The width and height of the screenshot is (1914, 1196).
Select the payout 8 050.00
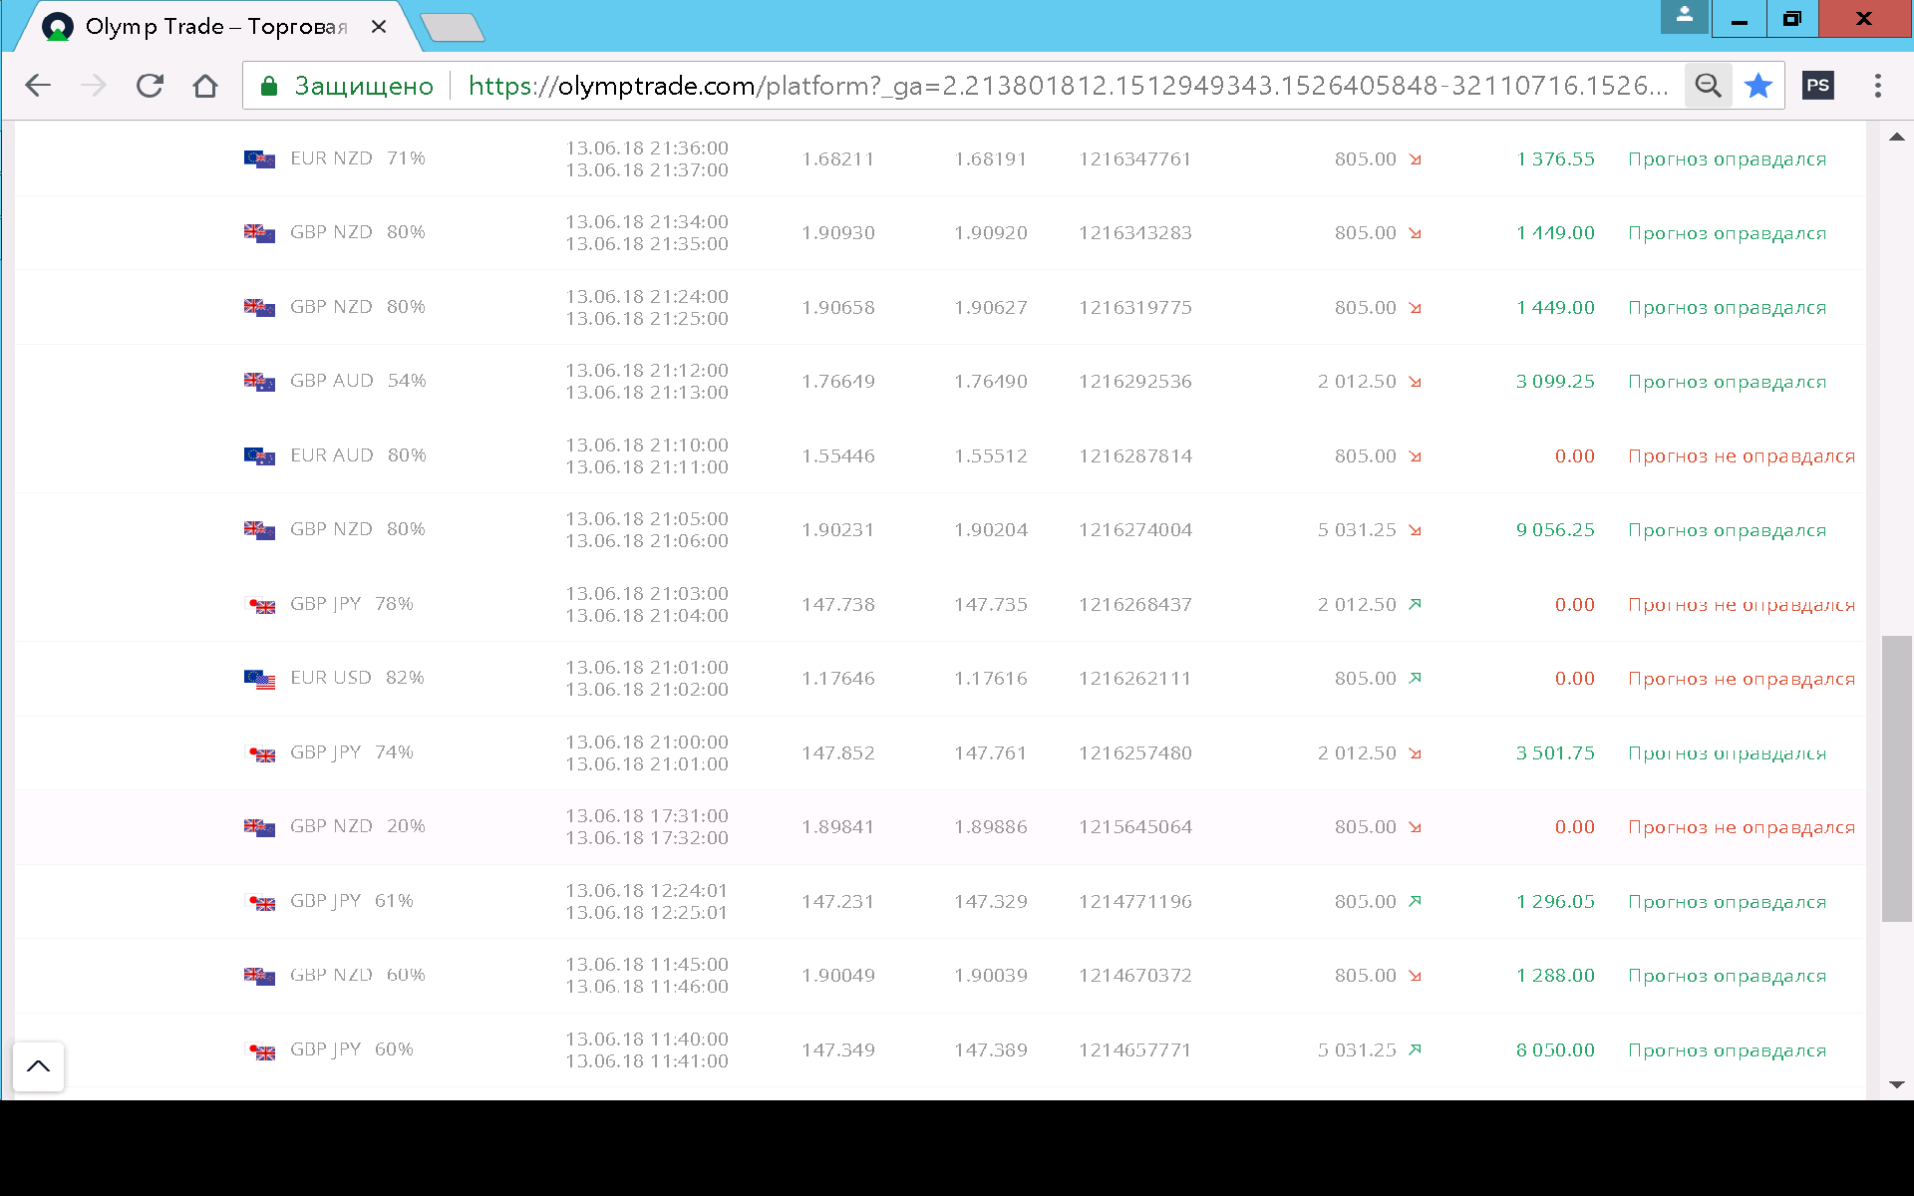click(x=1555, y=1050)
